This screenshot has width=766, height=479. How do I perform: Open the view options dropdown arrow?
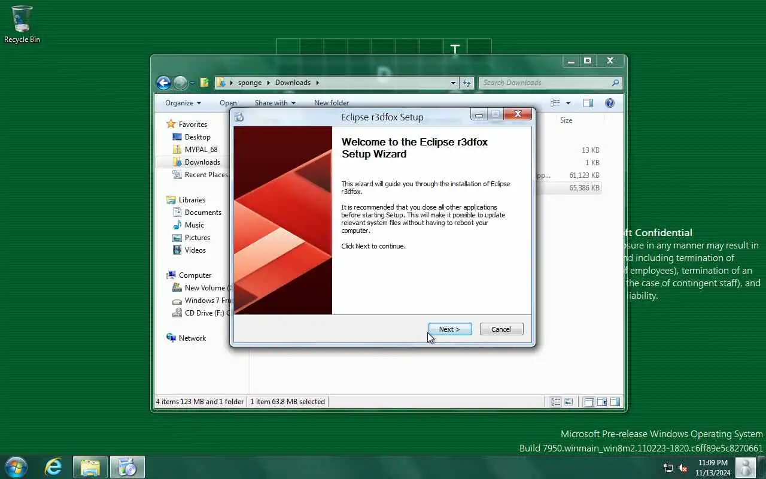568,103
